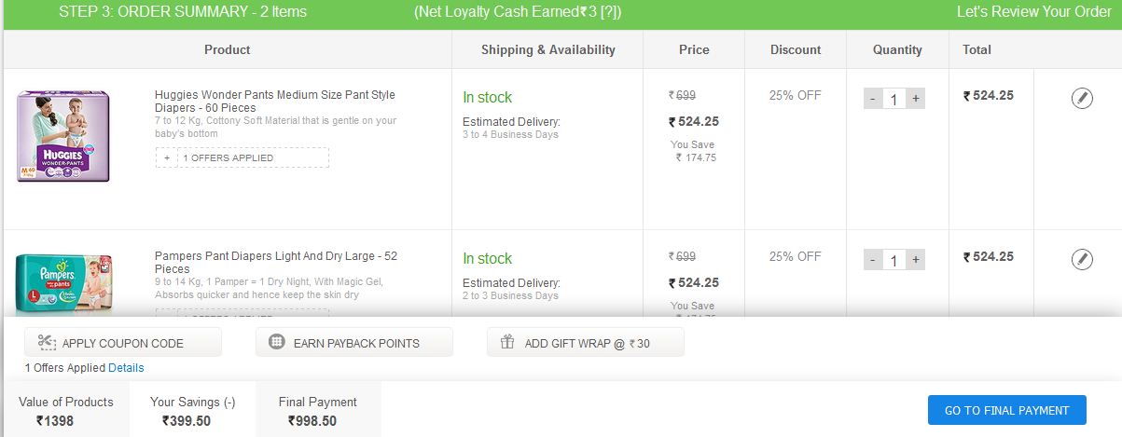The height and width of the screenshot is (437, 1122).
Task: Decrease Huggies quantity with minus button
Action: click(872, 99)
